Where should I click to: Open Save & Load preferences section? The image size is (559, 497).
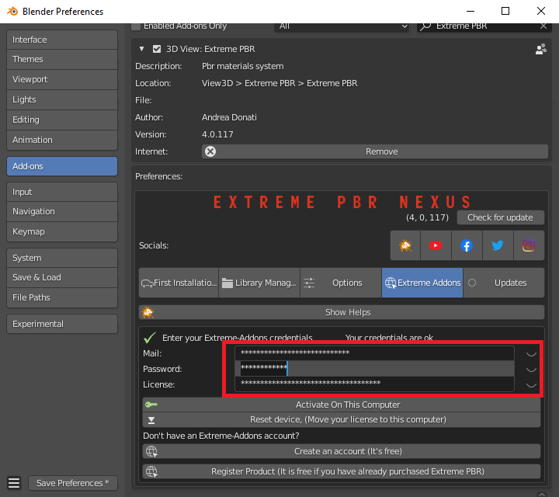click(x=62, y=277)
